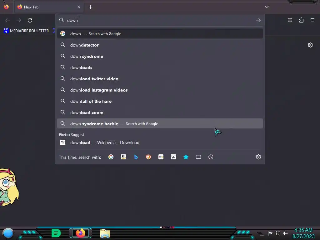This screenshot has width=320, height=240.
Task: Go back to the previous page
Action: (x=7, y=20)
